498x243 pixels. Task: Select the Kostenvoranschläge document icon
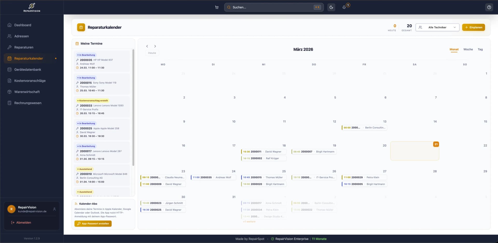(9, 81)
